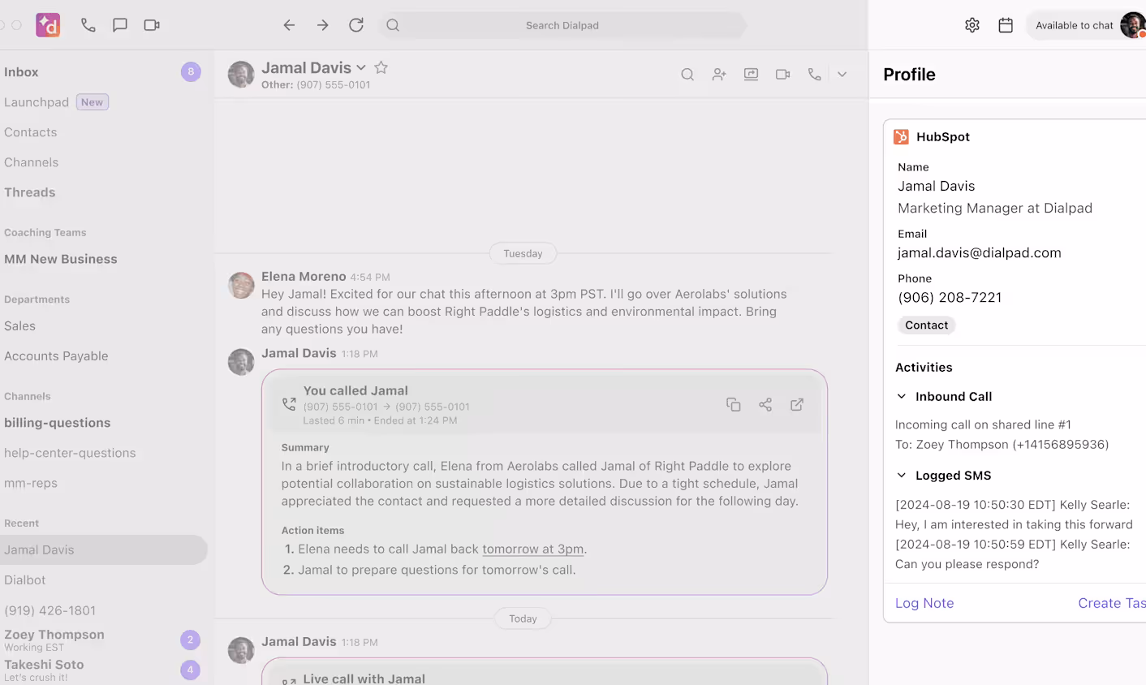This screenshot has height=685, width=1146.
Task: Go back with the left arrow
Action: [289, 25]
